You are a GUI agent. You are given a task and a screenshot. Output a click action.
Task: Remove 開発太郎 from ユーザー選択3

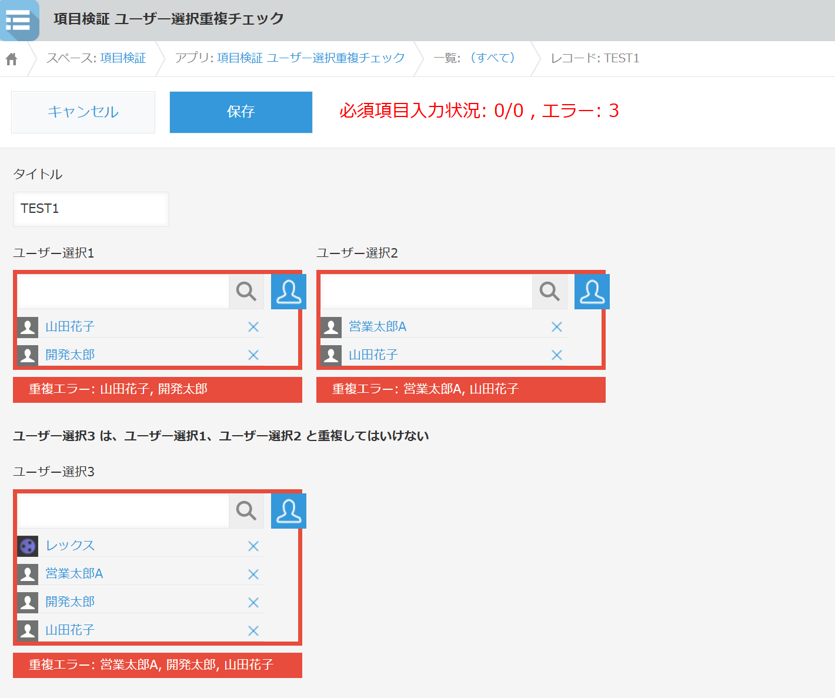(253, 603)
